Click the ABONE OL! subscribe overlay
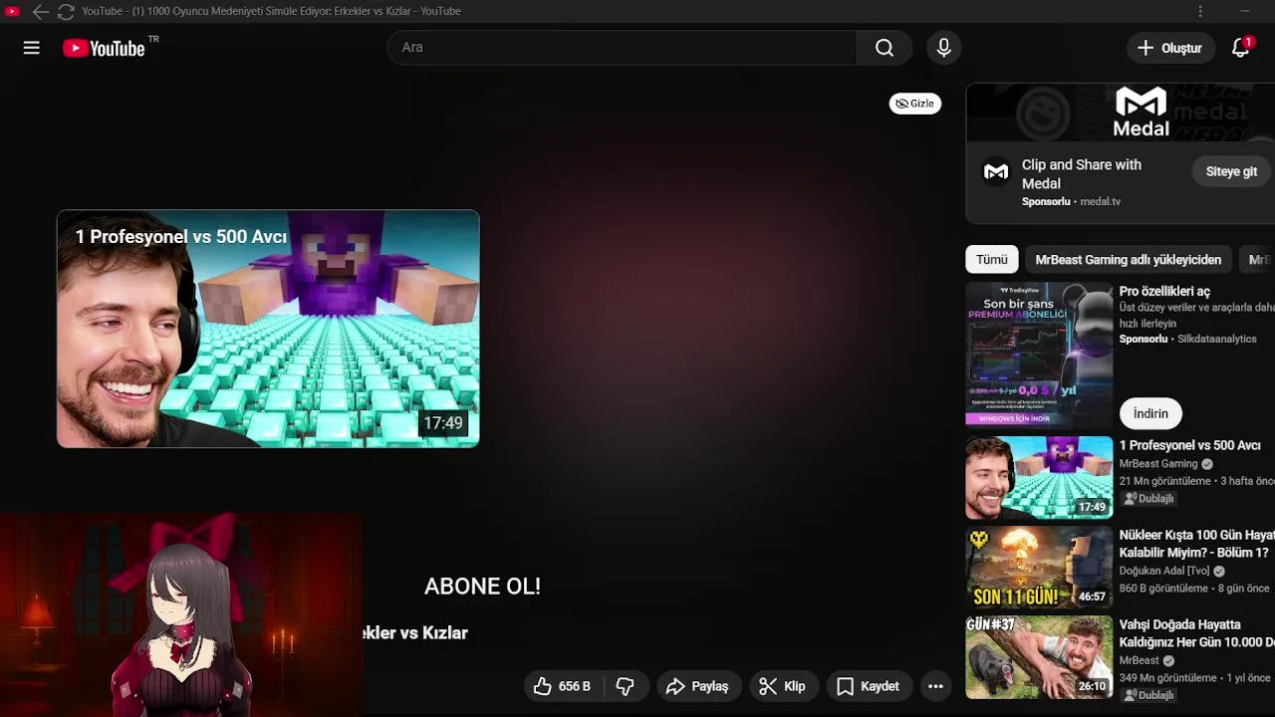This screenshot has width=1275, height=717. (482, 587)
